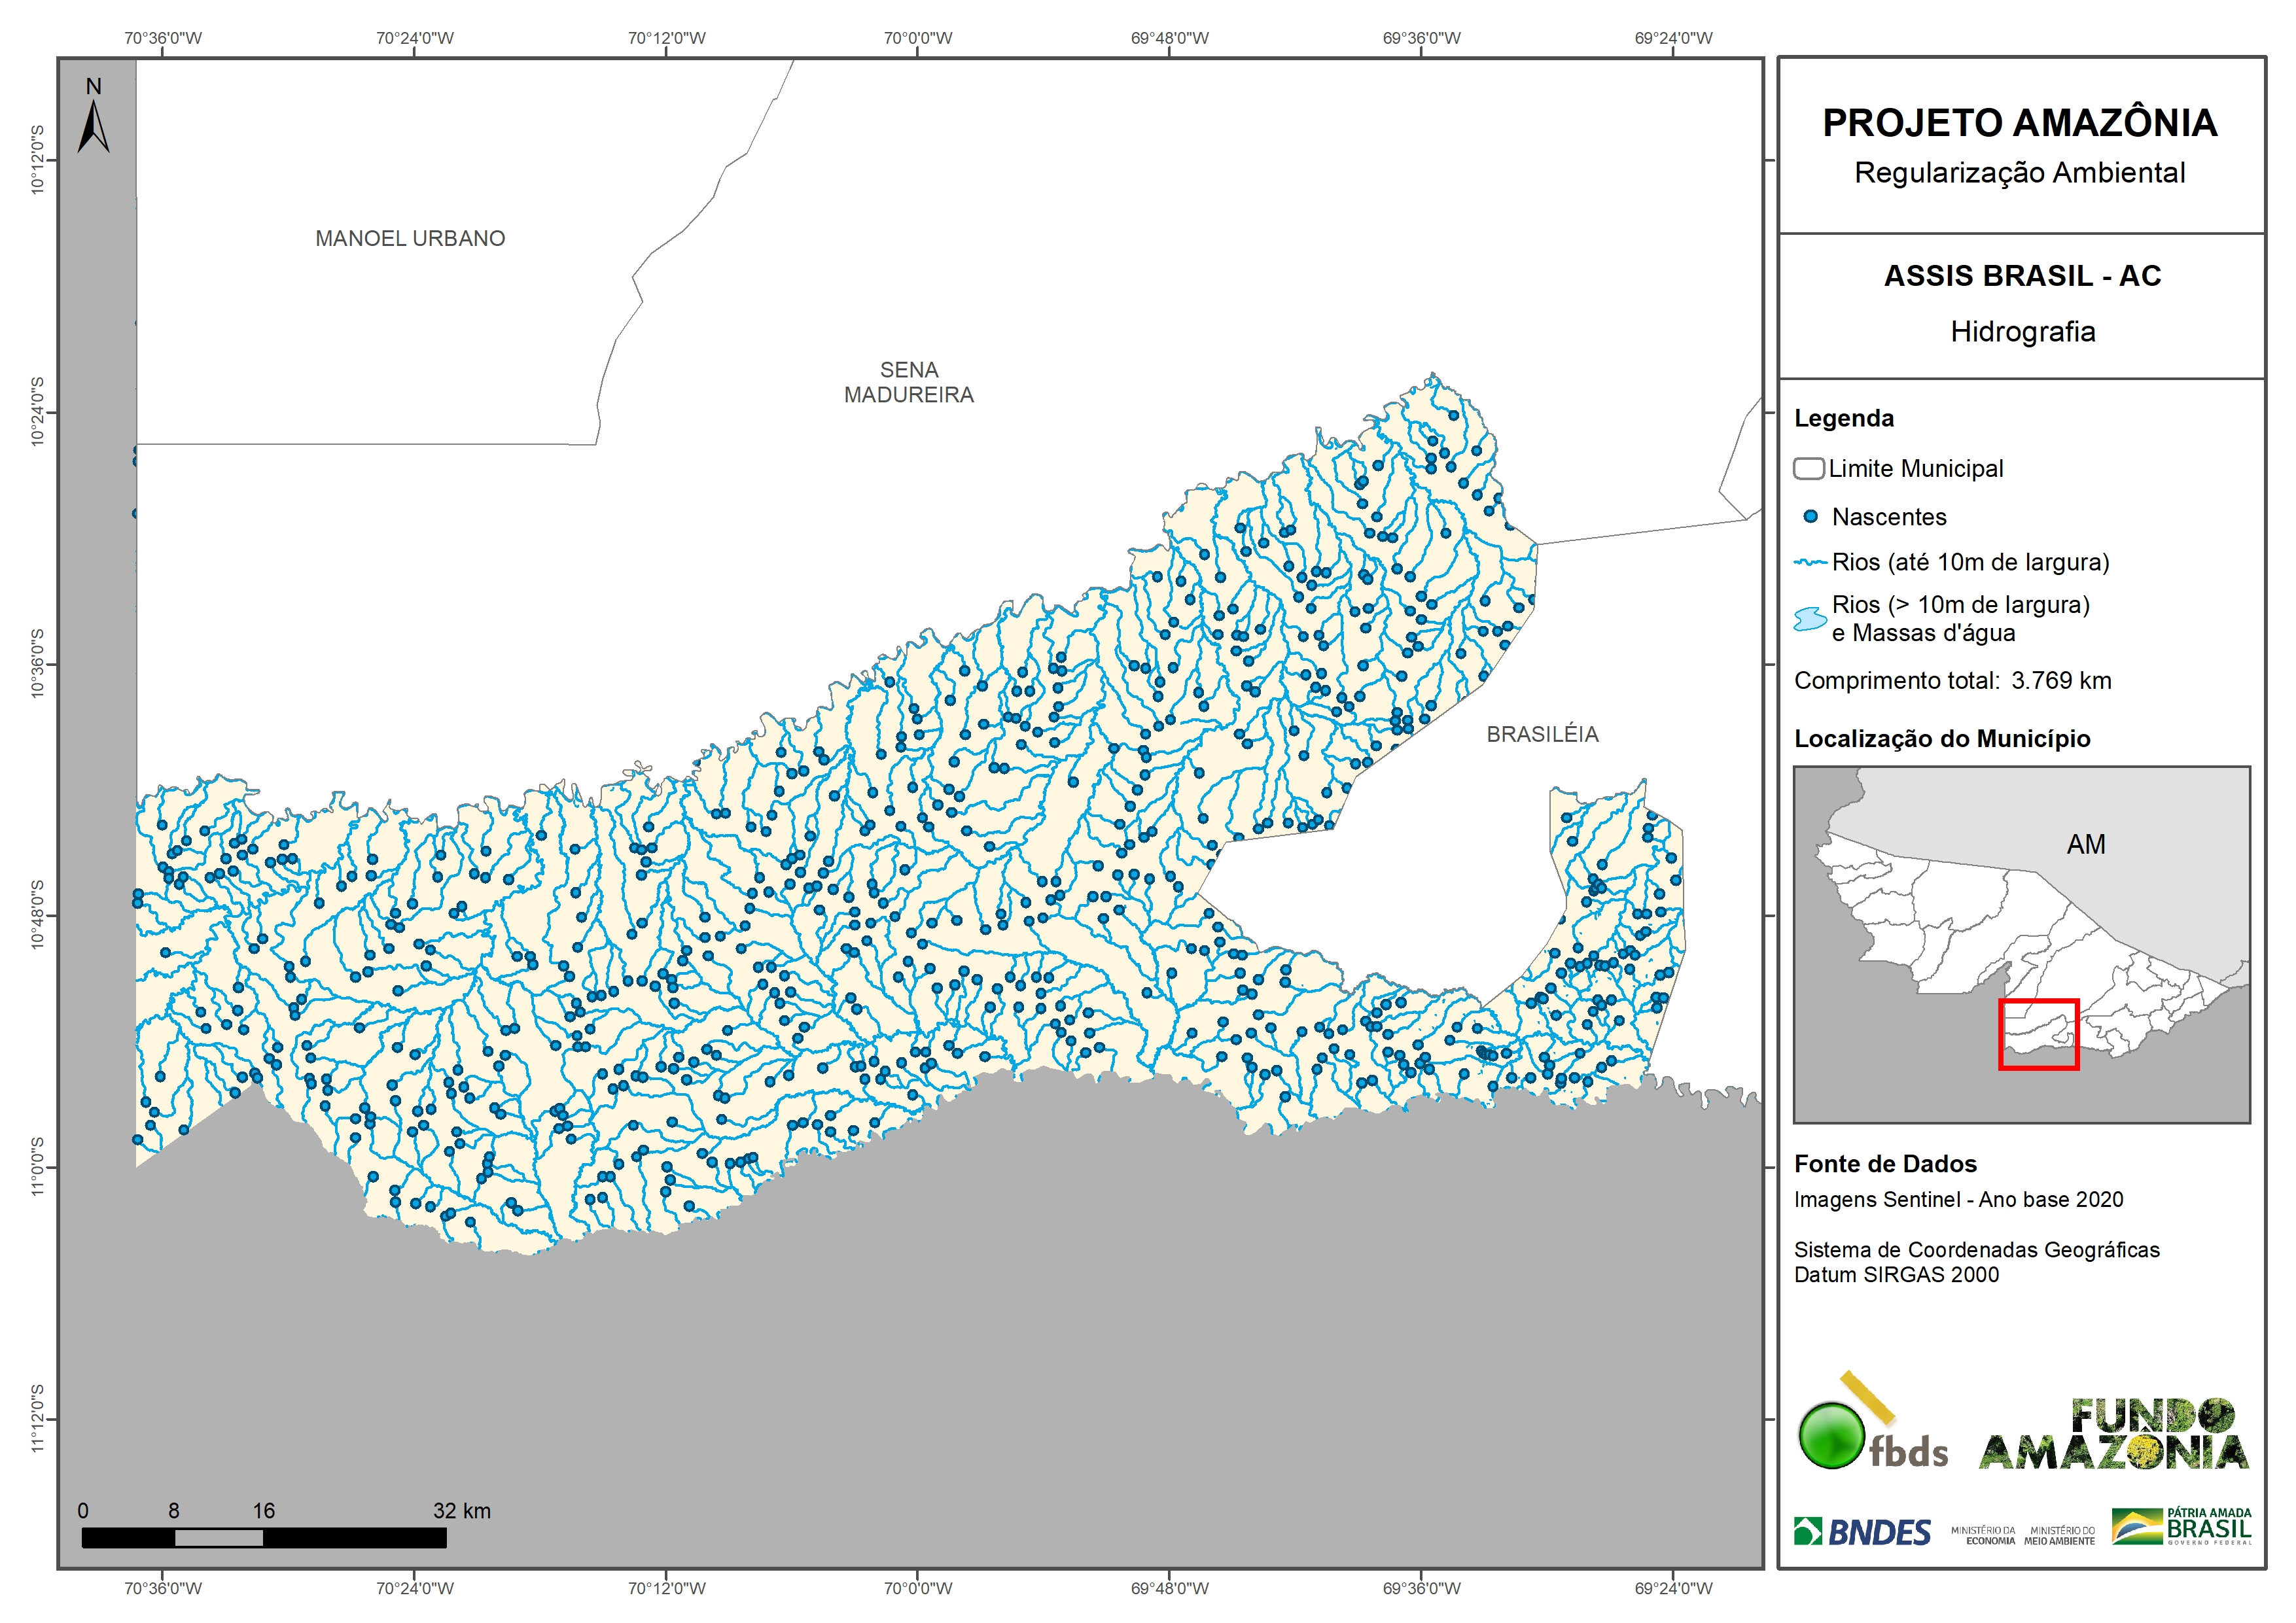
Task: Click the MANOEL URBANO municipality label
Action: 410,239
